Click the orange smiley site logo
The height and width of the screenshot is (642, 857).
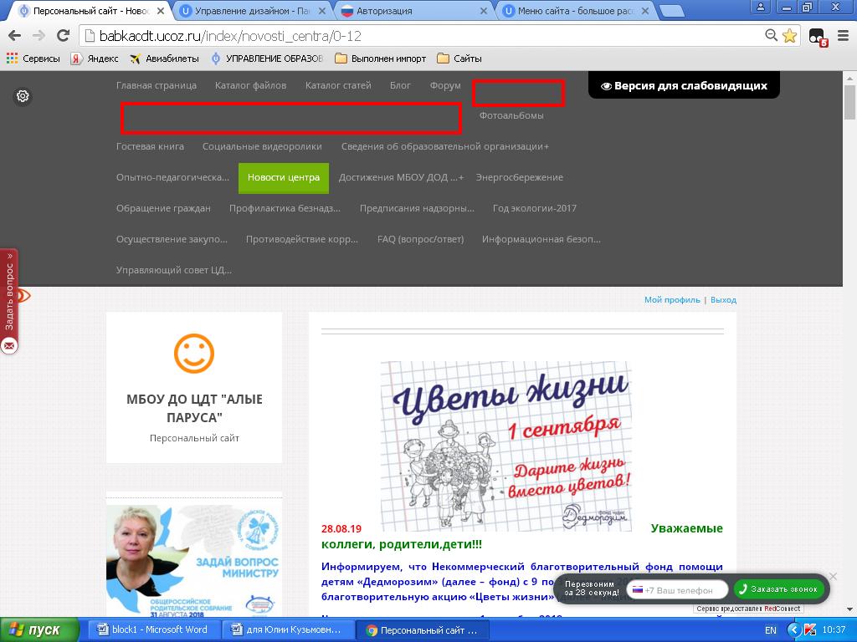[194, 354]
